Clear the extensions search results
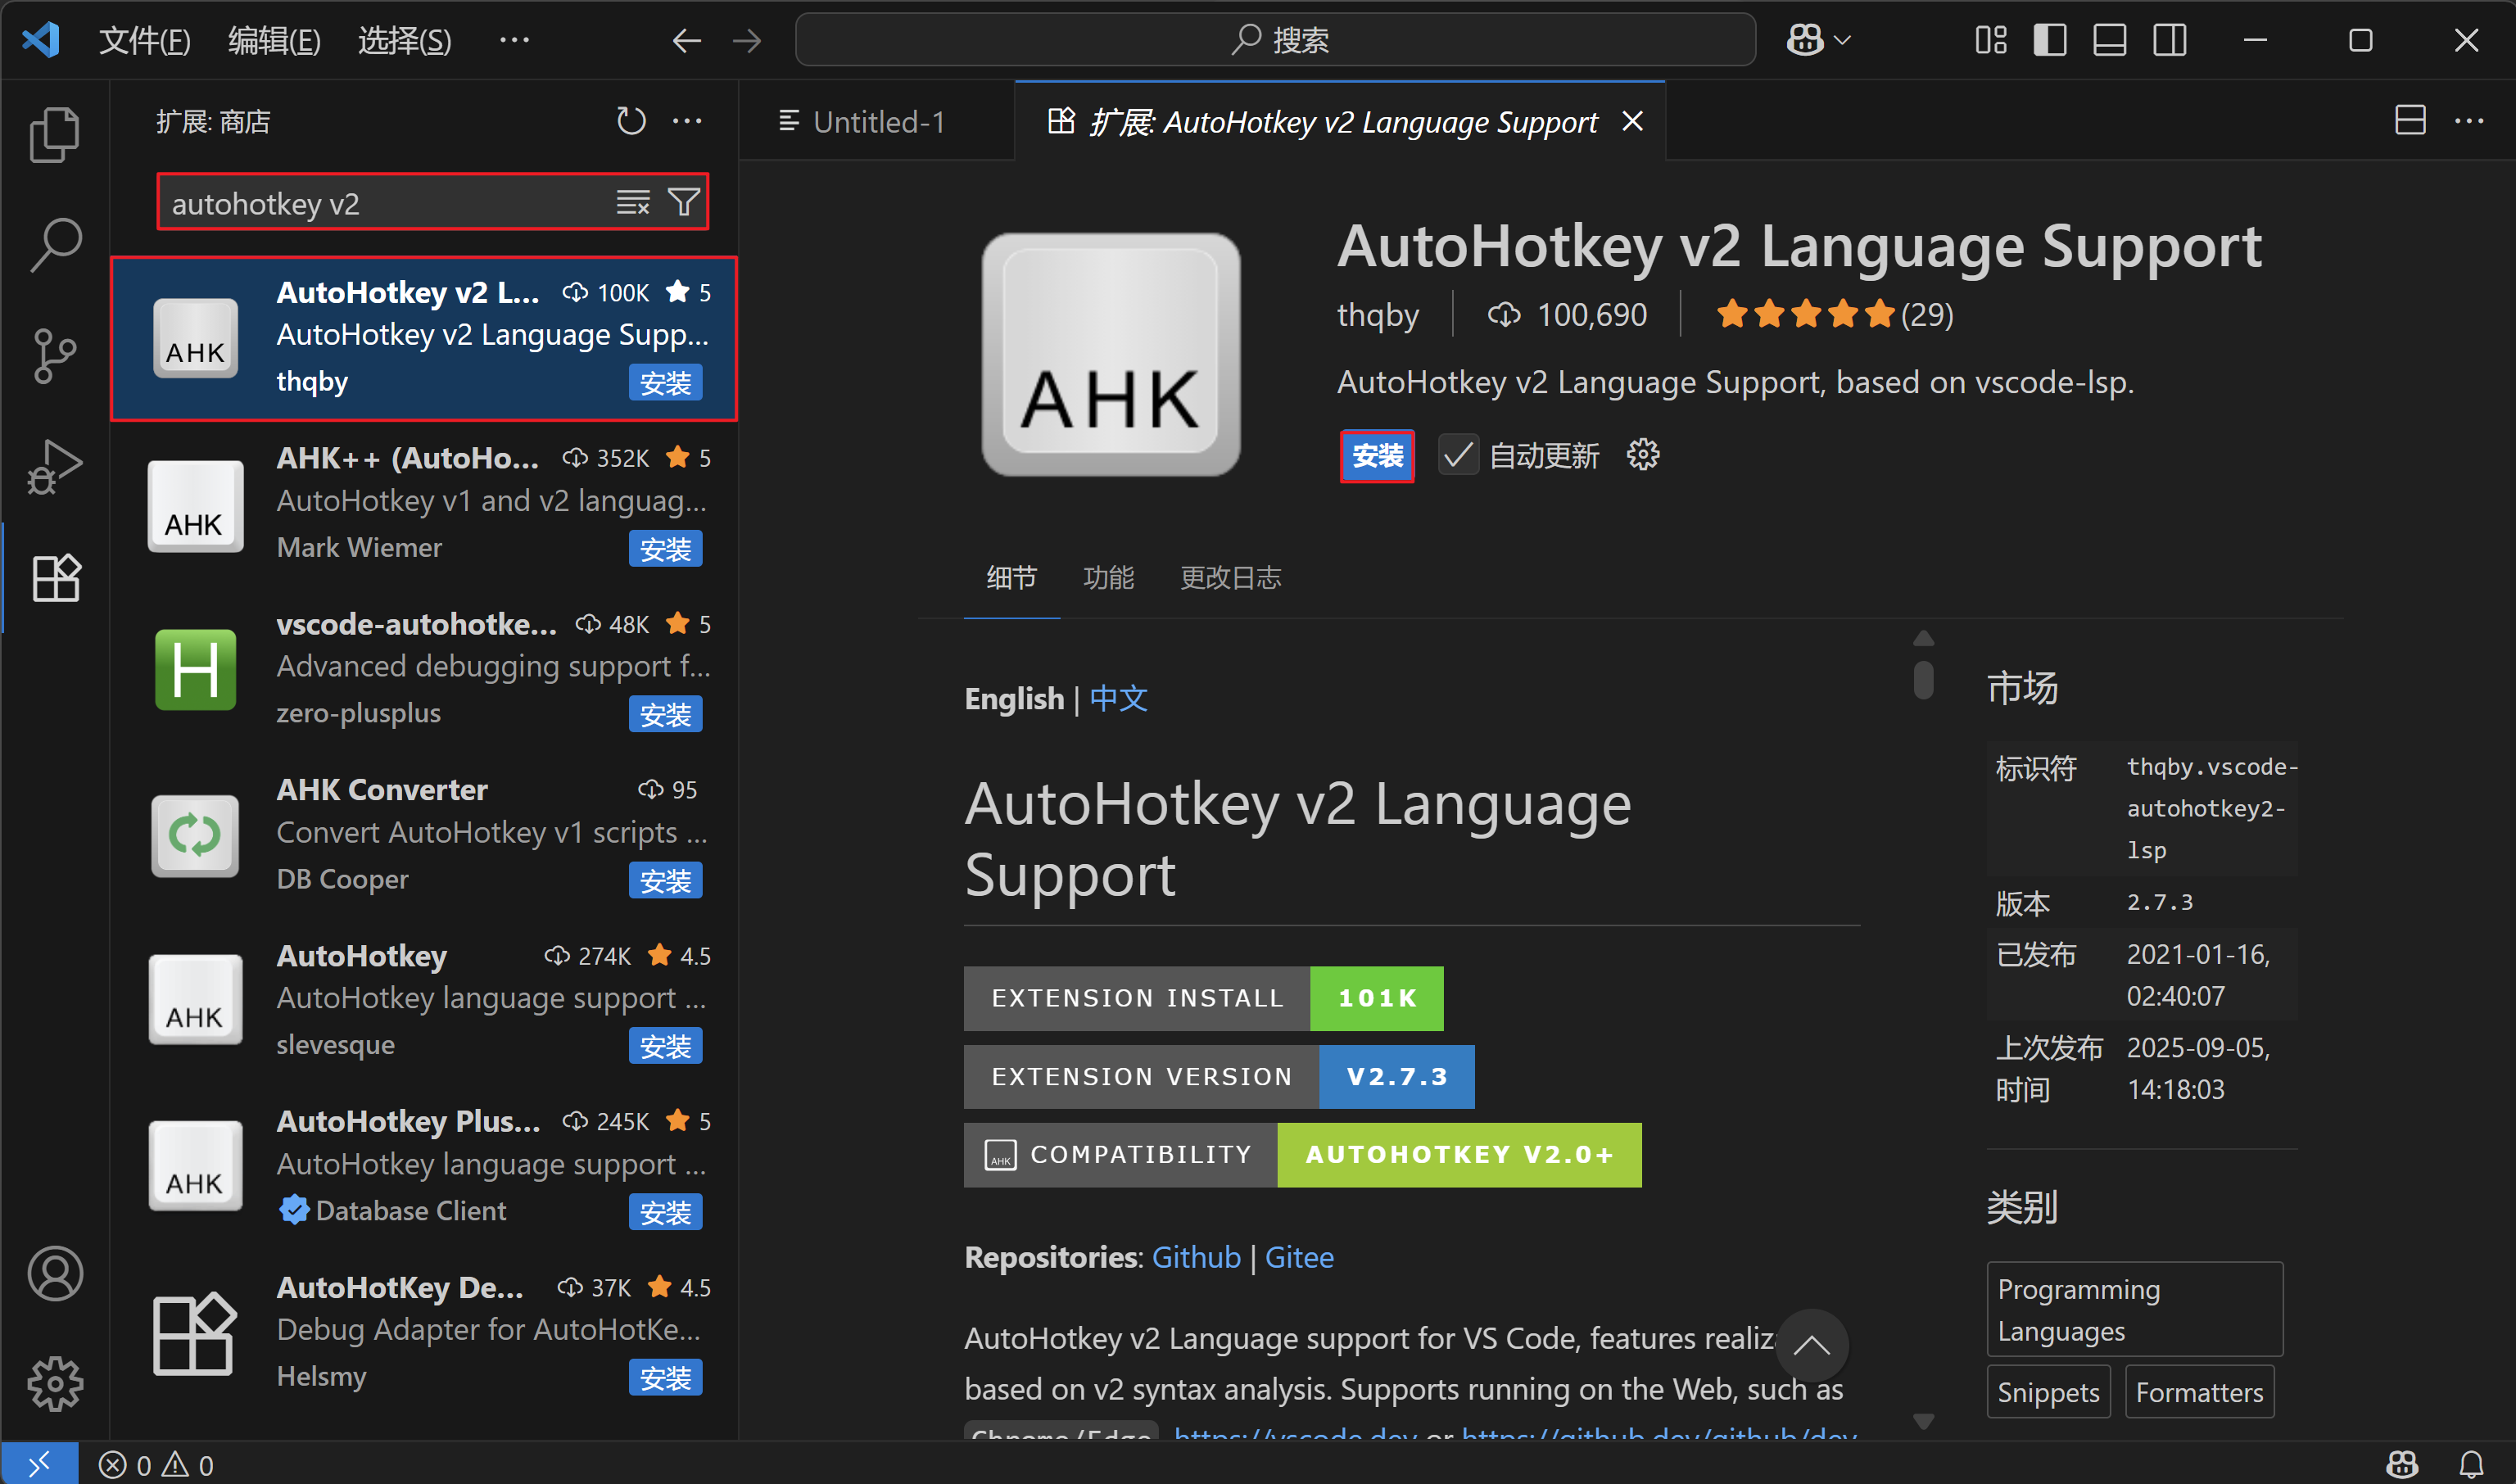The height and width of the screenshot is (1484, 2516). click(633, 202)
